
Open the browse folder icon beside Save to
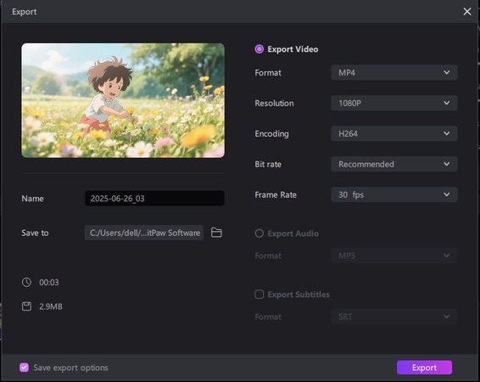click(x=216, y=233)
